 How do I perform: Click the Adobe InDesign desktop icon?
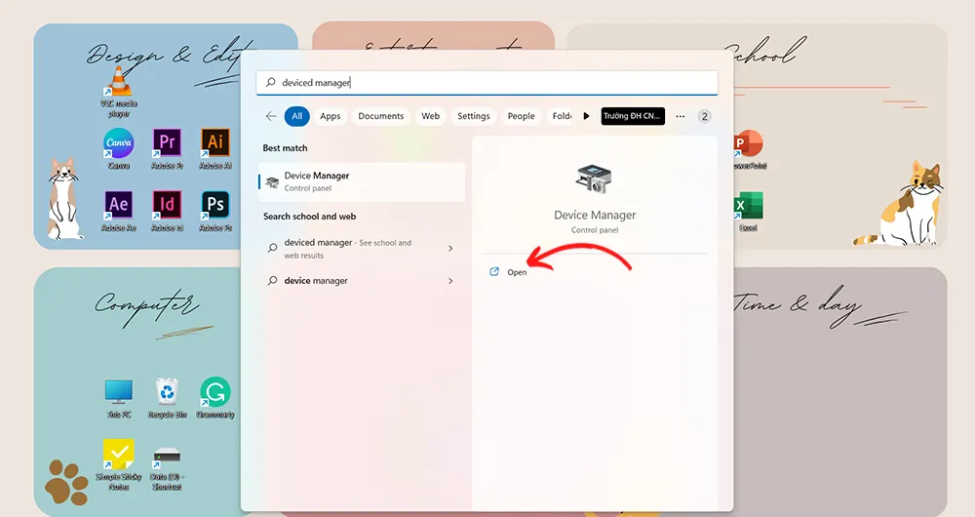[x=167, y=205]
